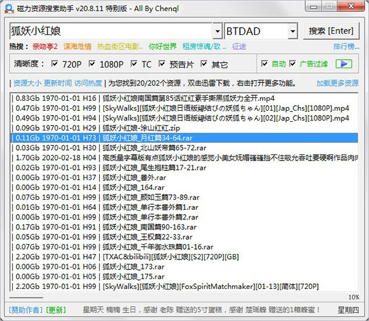
Task: Click the 赞助作者 sponsor link
Action: click(26, 310)
